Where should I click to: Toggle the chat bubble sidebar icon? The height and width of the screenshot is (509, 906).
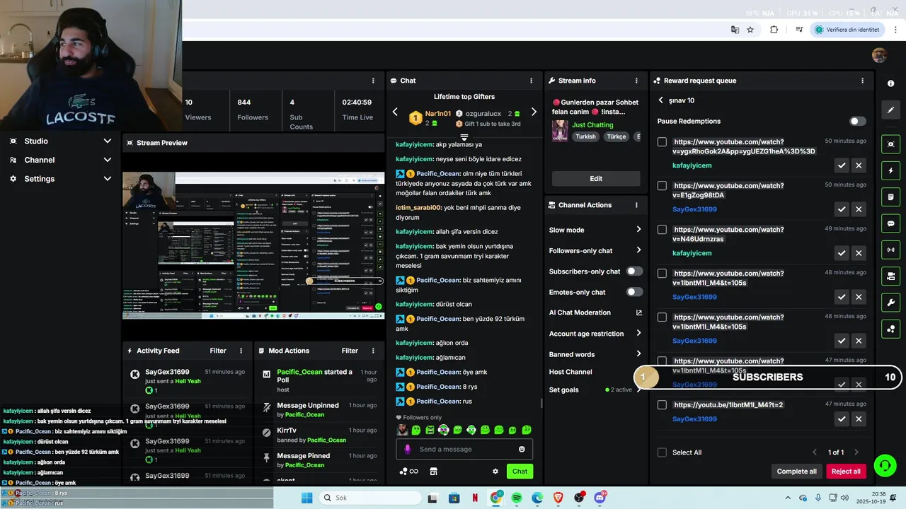[890, 223]
